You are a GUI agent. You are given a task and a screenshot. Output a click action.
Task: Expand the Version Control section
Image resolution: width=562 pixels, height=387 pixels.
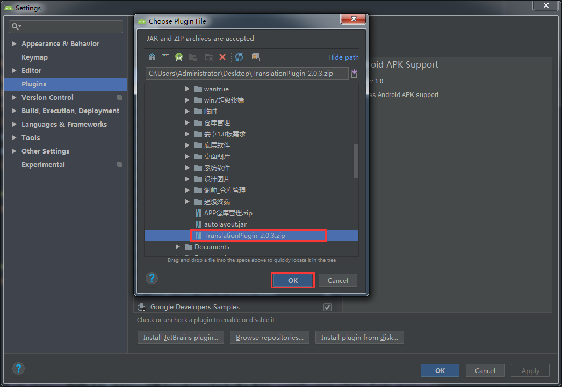(13, 97)
